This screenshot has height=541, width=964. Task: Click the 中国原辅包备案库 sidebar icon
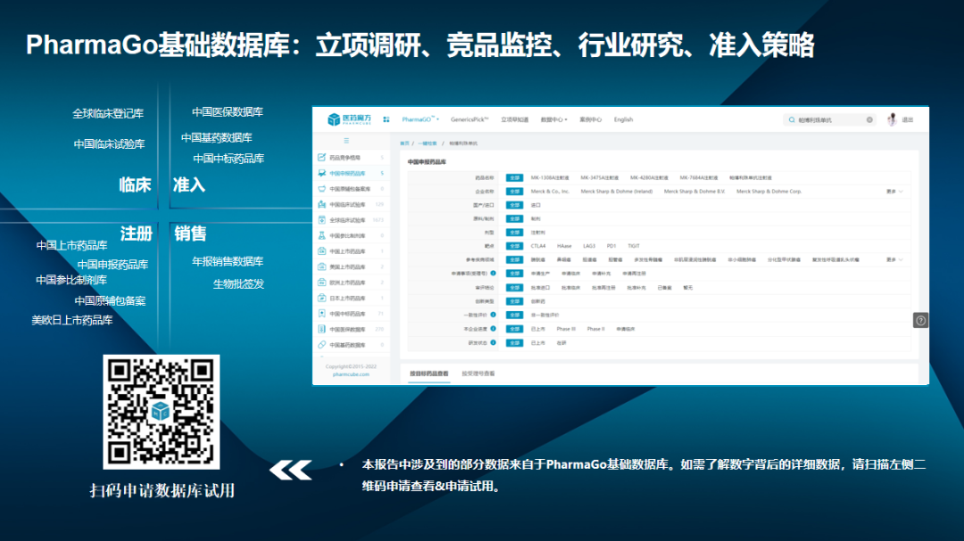pos(321,189)
